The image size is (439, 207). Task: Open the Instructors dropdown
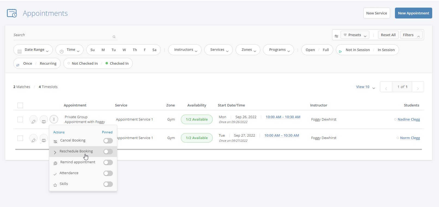click(185, 50)
